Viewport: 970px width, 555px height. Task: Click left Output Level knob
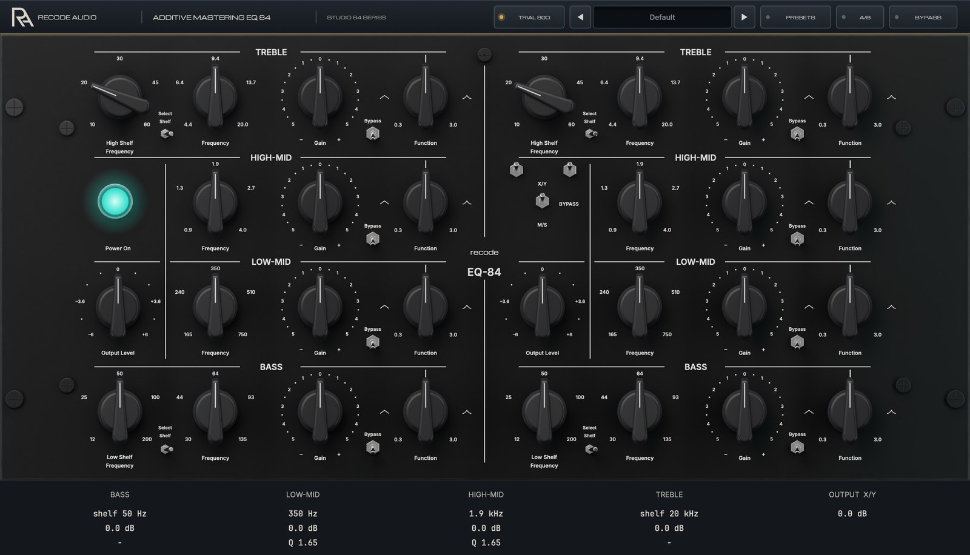coord(118,305)
